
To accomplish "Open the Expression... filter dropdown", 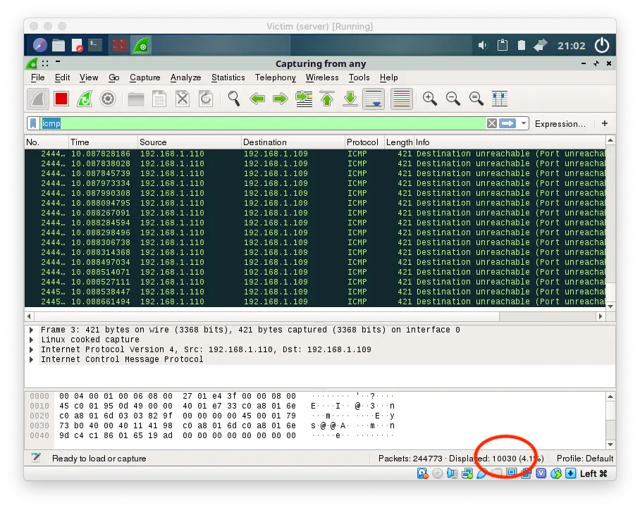I will point(560,123).
